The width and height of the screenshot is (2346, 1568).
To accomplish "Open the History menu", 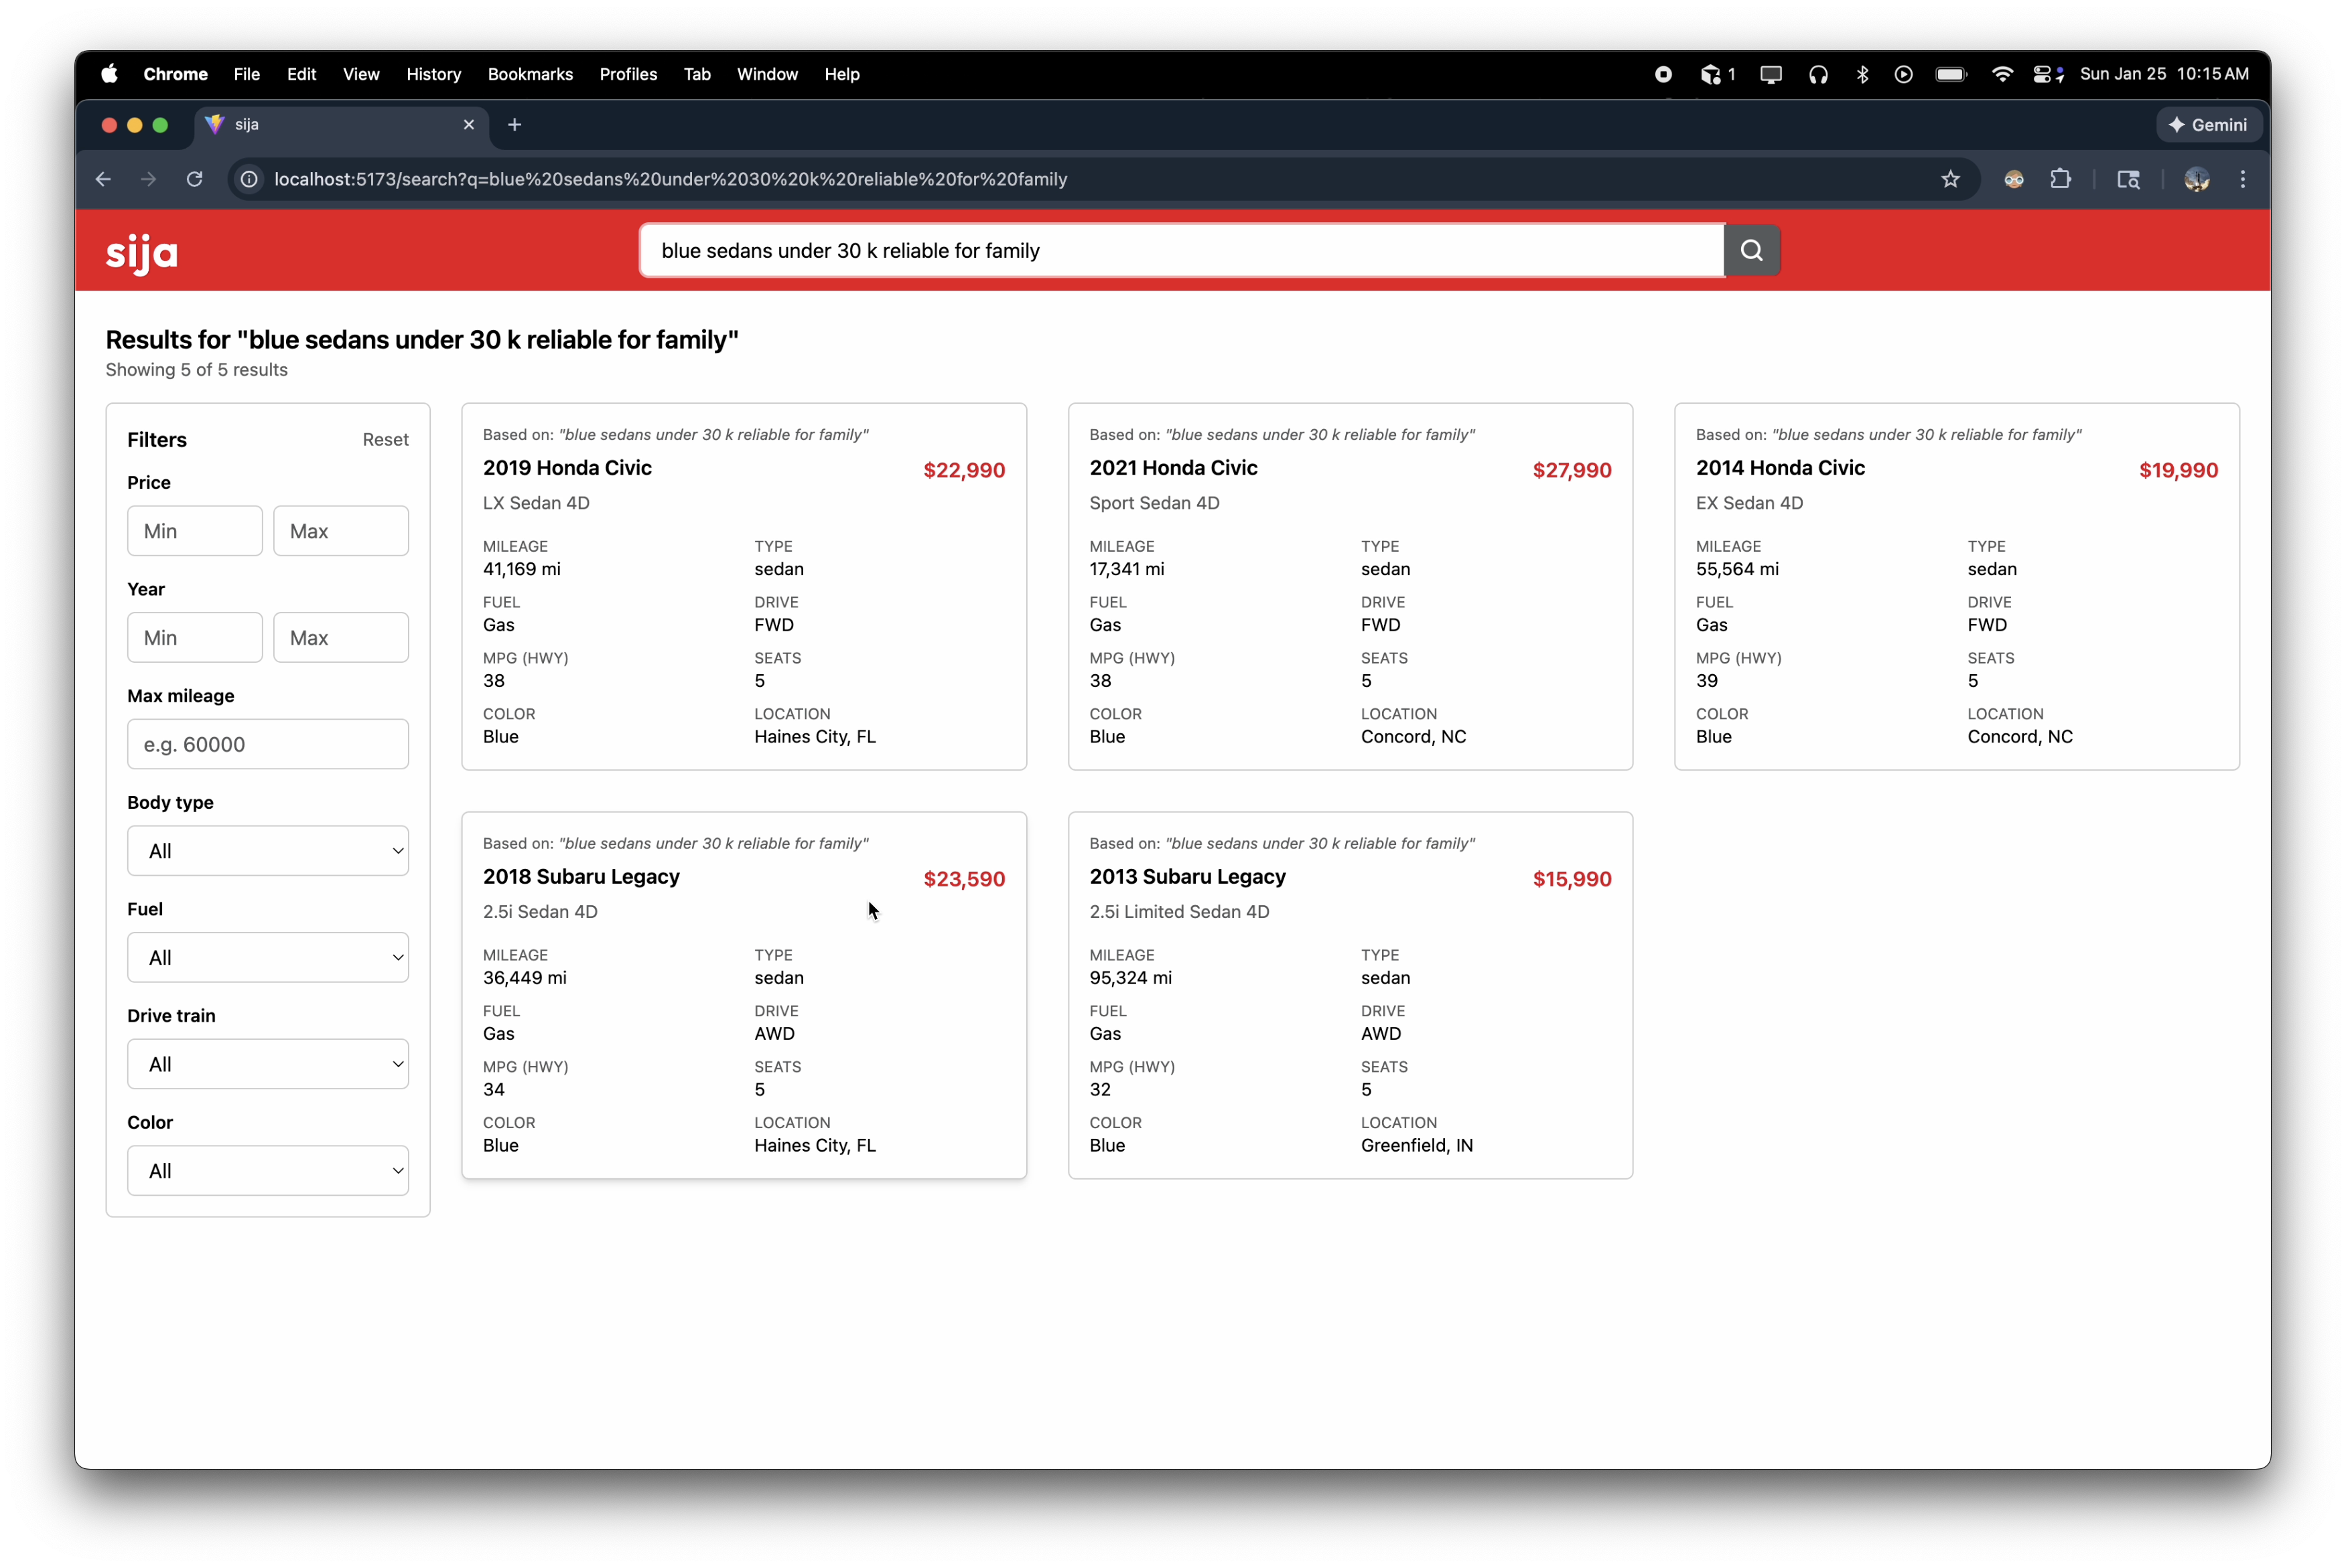I will click(x=433, y=74).
